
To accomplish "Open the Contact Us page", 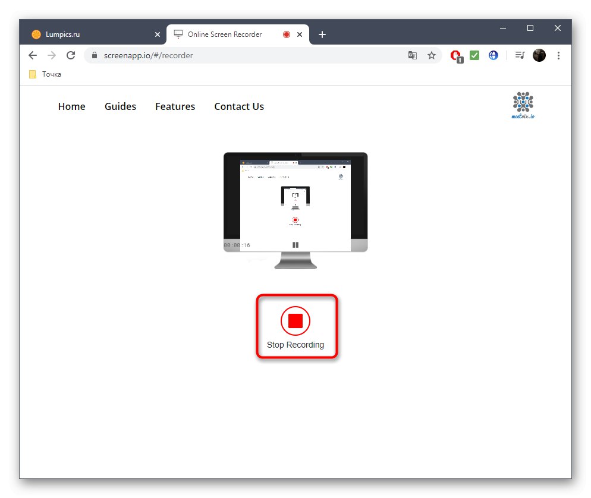I will tap(238, 106).
